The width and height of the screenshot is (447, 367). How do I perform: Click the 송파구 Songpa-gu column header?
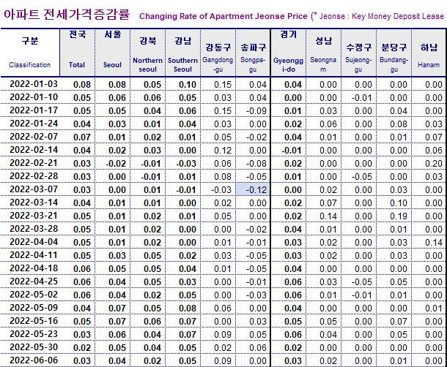click(253, 53)
